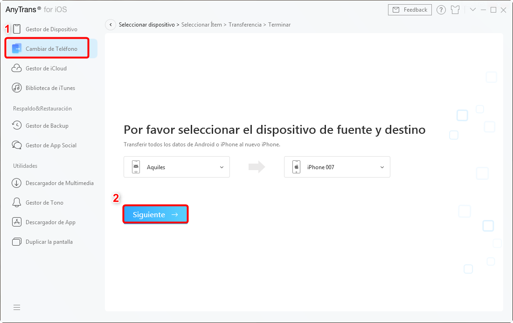The image size is (513, 323).
Task: Click the App Store downloader icon
Action: tap(17, 222)
